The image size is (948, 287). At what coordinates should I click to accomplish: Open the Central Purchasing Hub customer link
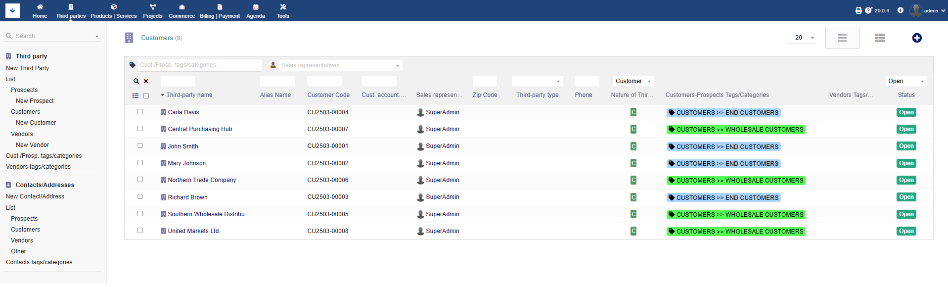click(x=200, y=129)
